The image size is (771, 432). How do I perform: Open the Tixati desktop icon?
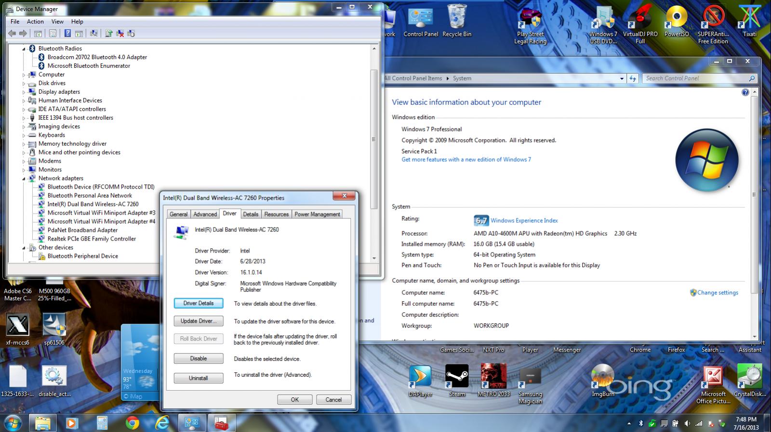pos(750,21)
